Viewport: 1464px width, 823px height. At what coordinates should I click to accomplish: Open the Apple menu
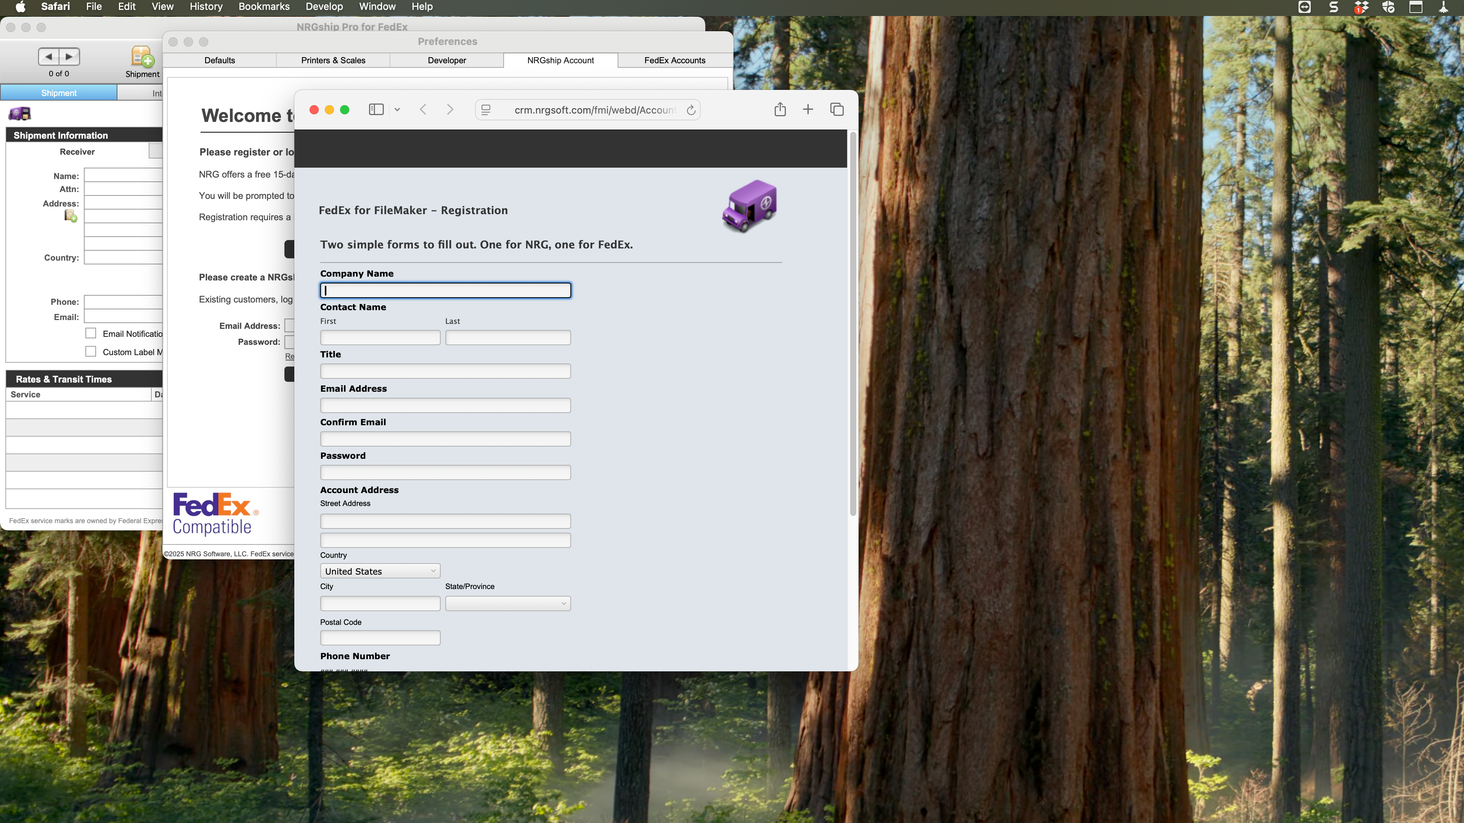coord(21,7)
